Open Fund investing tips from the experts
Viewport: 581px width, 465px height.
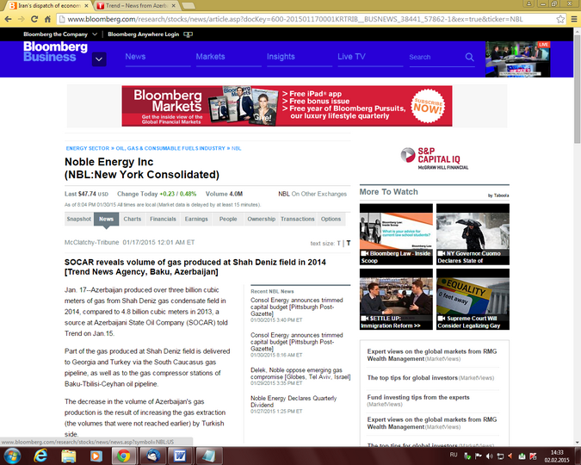[x=418, y=397]
